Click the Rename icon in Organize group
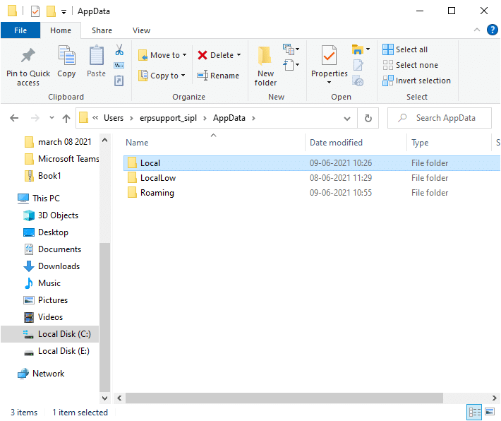Screen dimensions: 501x421 click(x=203, y=76)
